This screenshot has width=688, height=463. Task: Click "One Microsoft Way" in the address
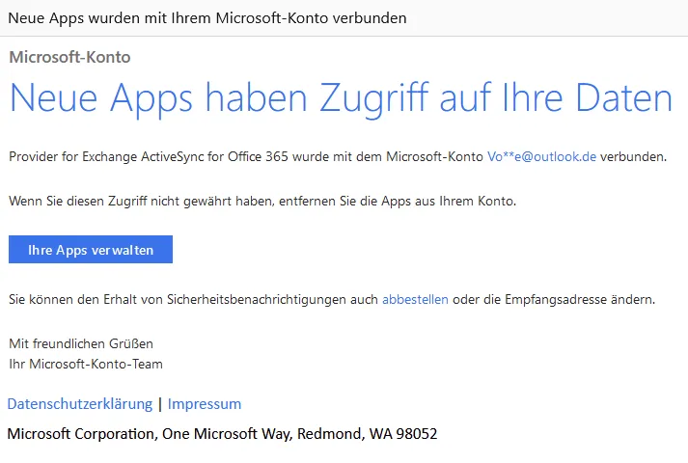pos(228,434)
